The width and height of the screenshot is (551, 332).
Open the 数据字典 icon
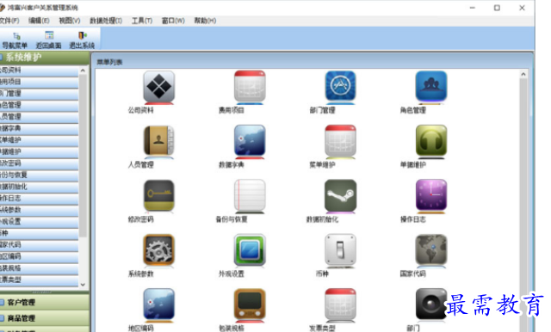pos(250,141)
